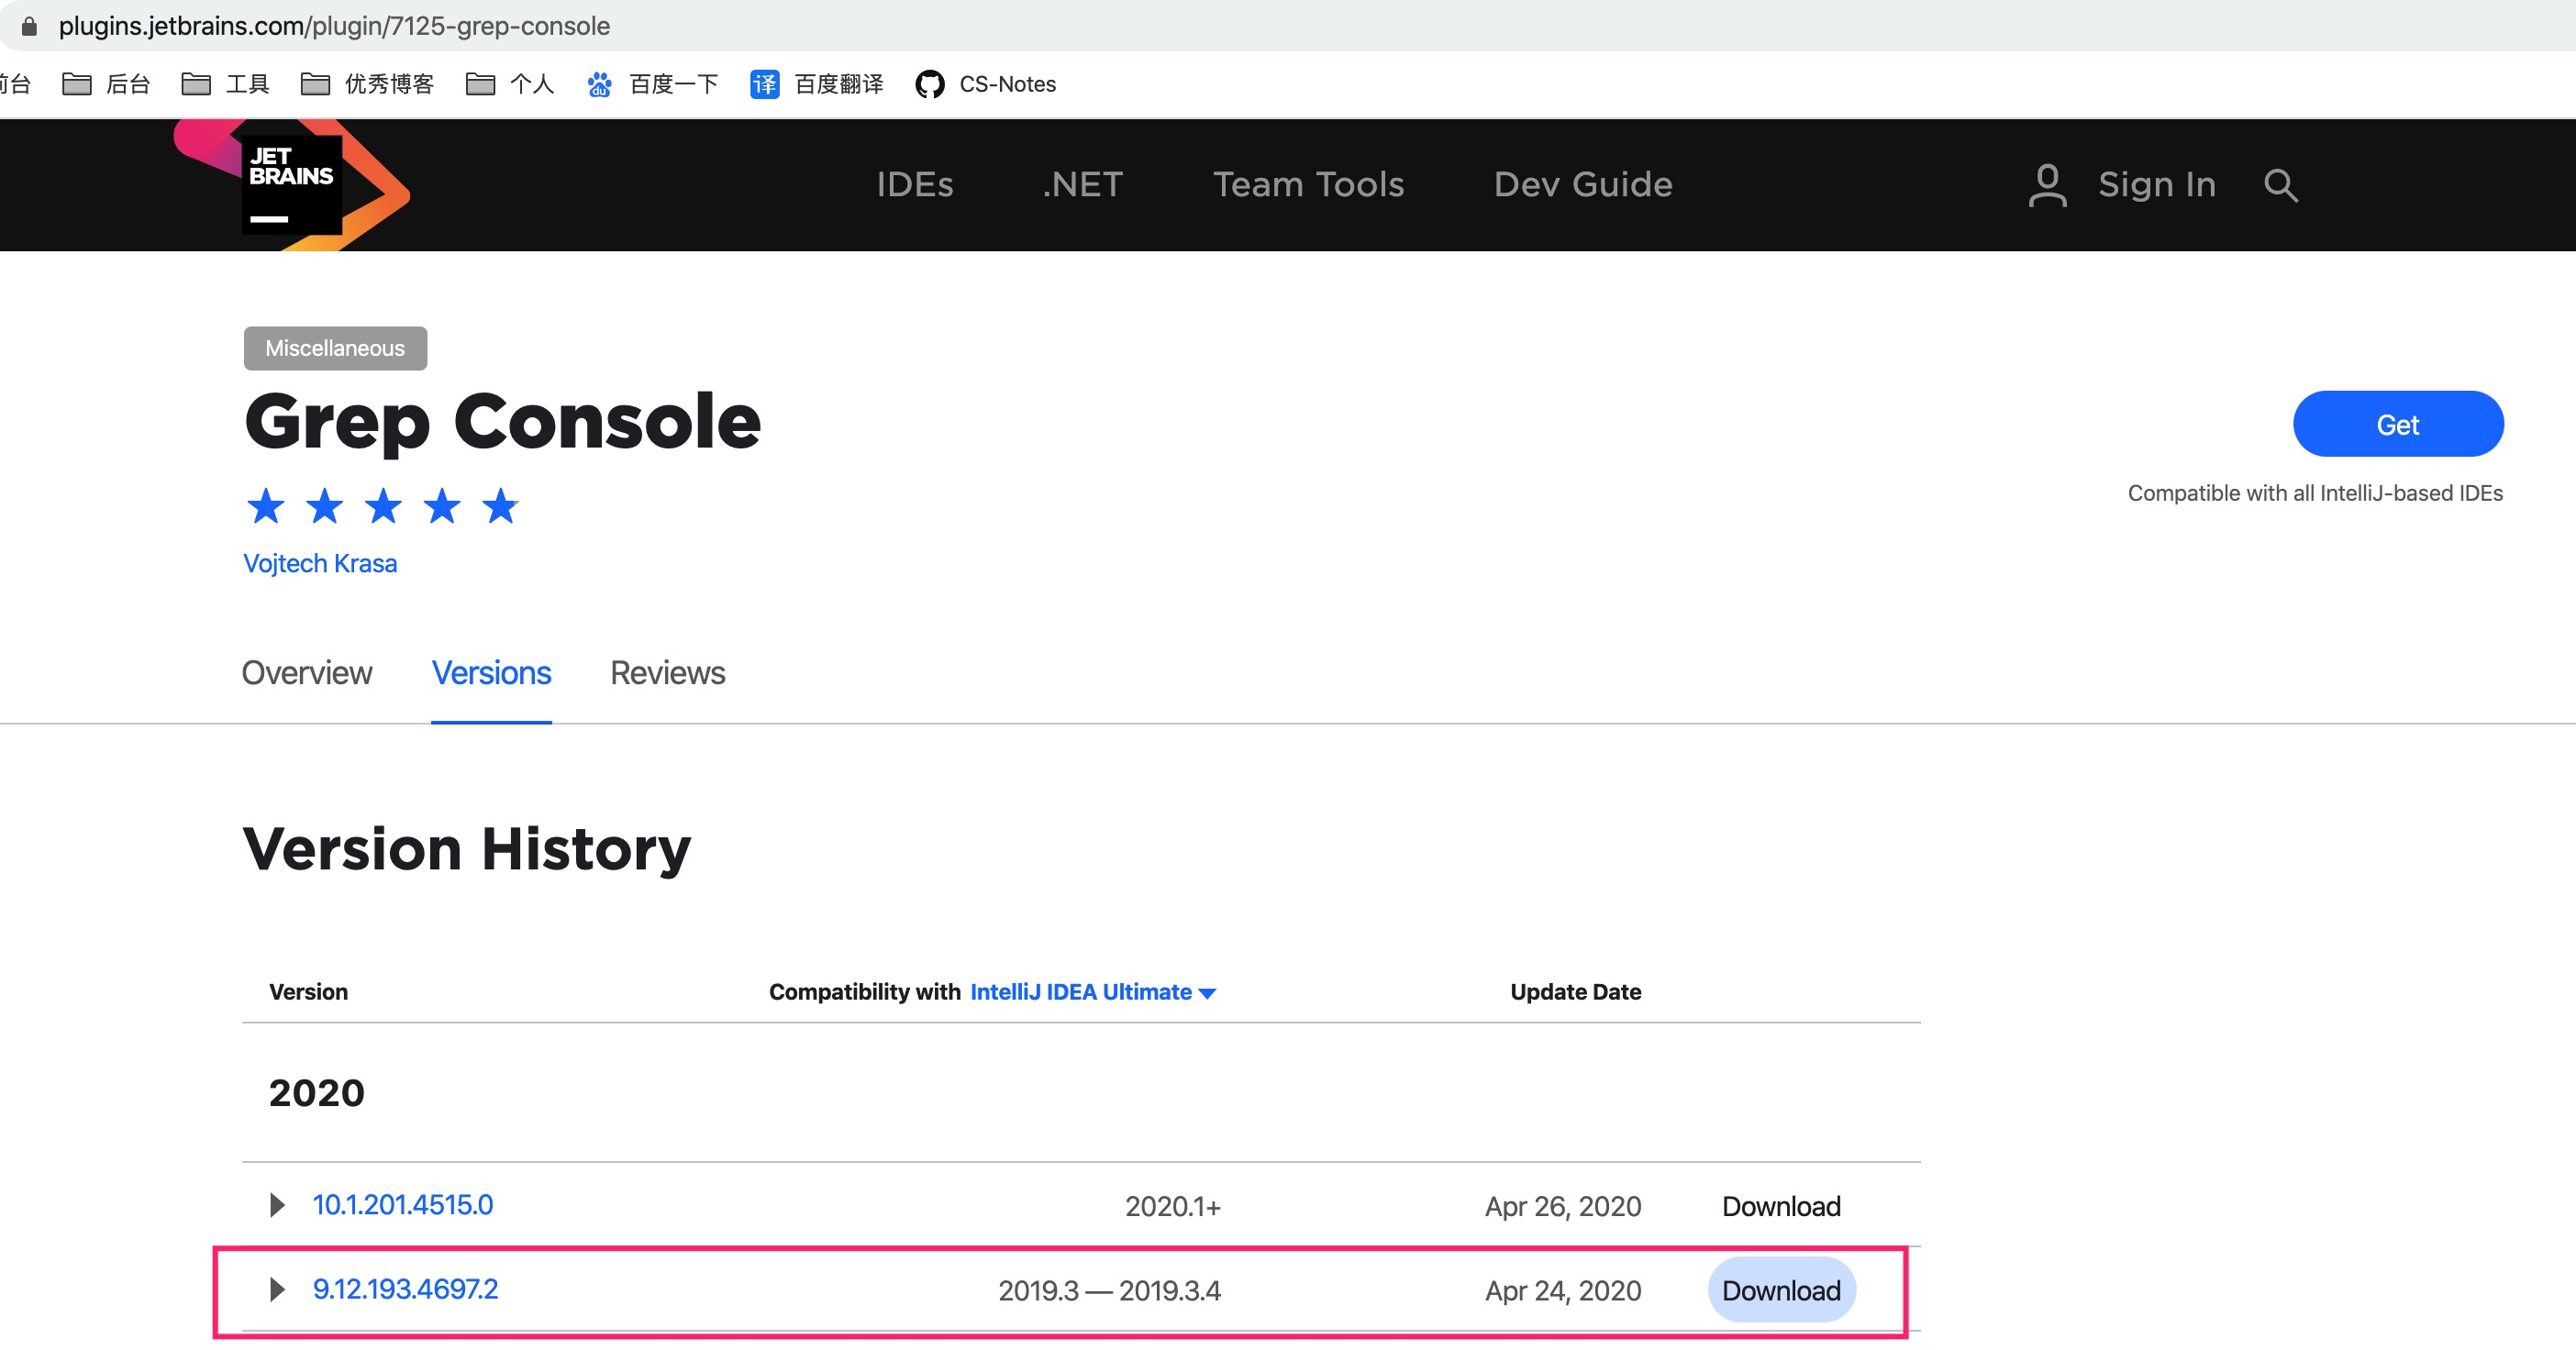Open author Vojtech Krasa's page
The width and height of the screenshot is (2576, 1350).
(320, 564)
